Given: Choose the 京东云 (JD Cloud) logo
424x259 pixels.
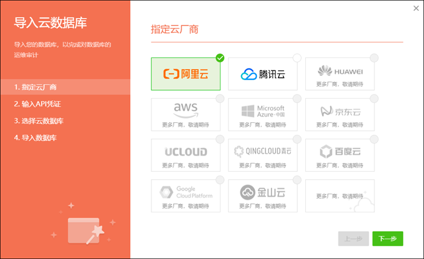Looking at the screenshot, I should click(x=339, y=111).
